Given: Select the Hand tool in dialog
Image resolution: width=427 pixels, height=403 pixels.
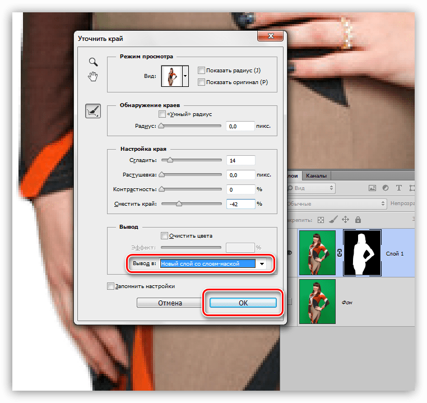Looking at the screenshot, I should click(94, 76).
